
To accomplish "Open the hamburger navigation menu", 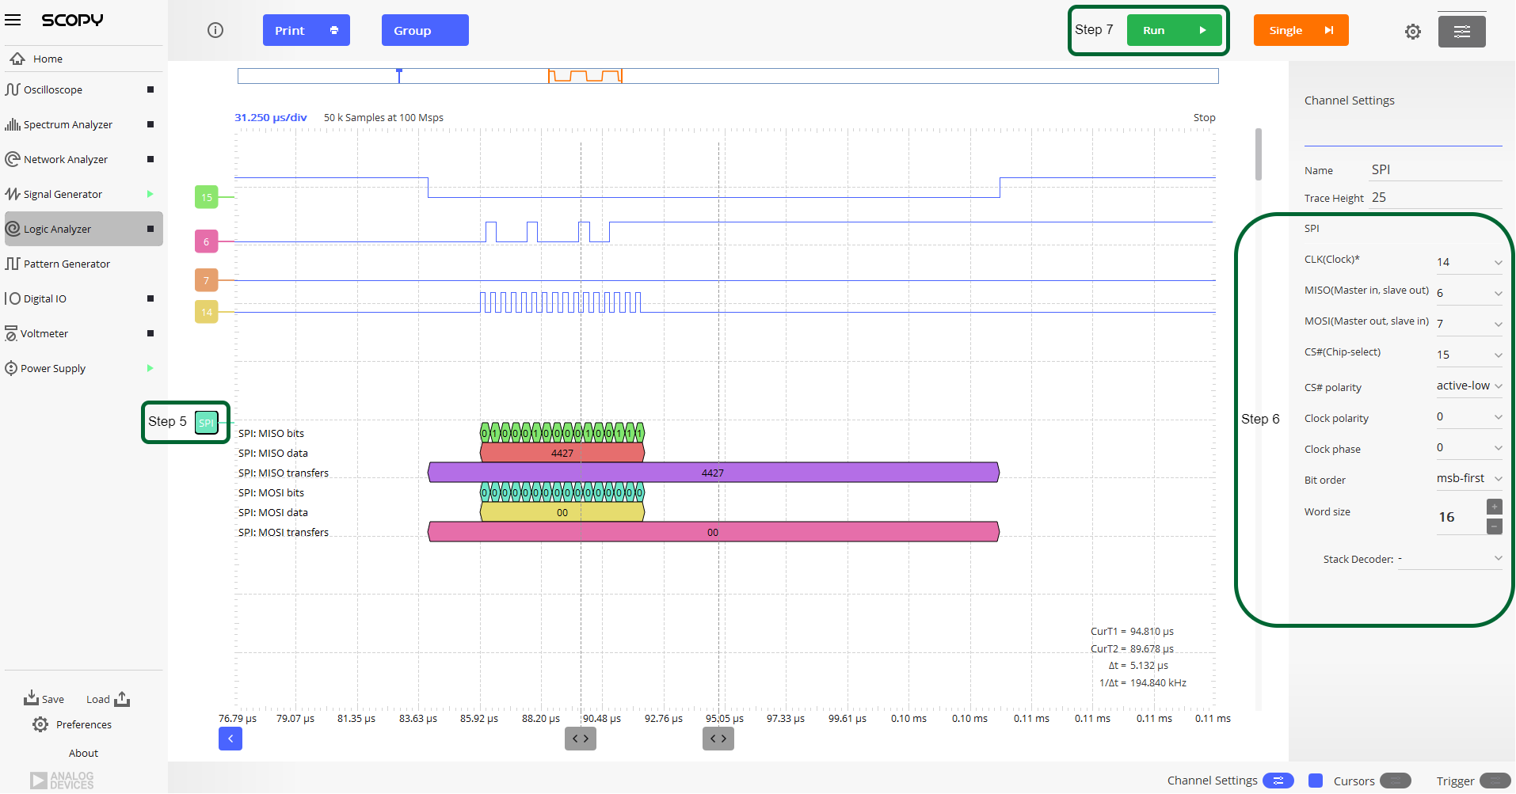I will (13, 20).
